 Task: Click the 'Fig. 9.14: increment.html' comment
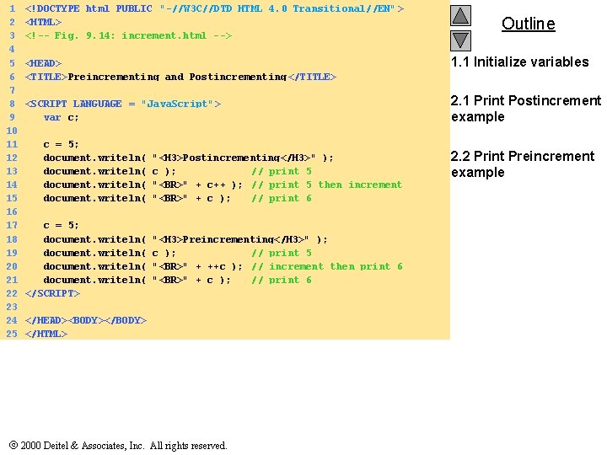pyautogui.click(x=128, y=35)
